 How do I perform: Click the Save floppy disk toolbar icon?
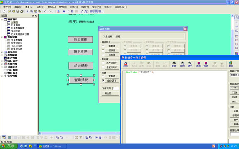[x=18, y=12]
